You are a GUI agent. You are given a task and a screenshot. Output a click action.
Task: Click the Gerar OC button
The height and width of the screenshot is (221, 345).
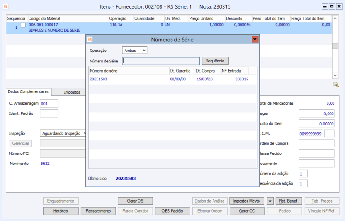coord(247,211)
